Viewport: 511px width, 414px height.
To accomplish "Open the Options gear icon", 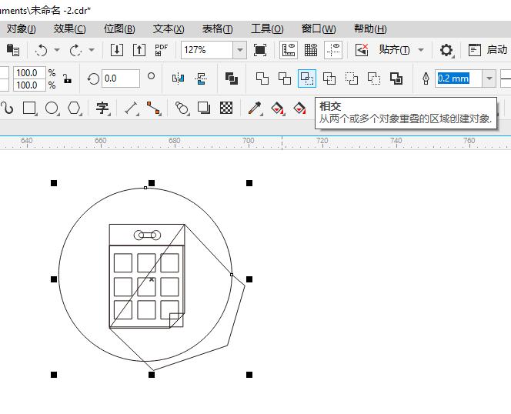I will point(446,50).
